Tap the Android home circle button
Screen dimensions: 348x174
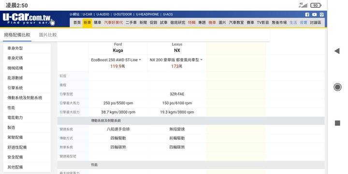tap(337, 87)
